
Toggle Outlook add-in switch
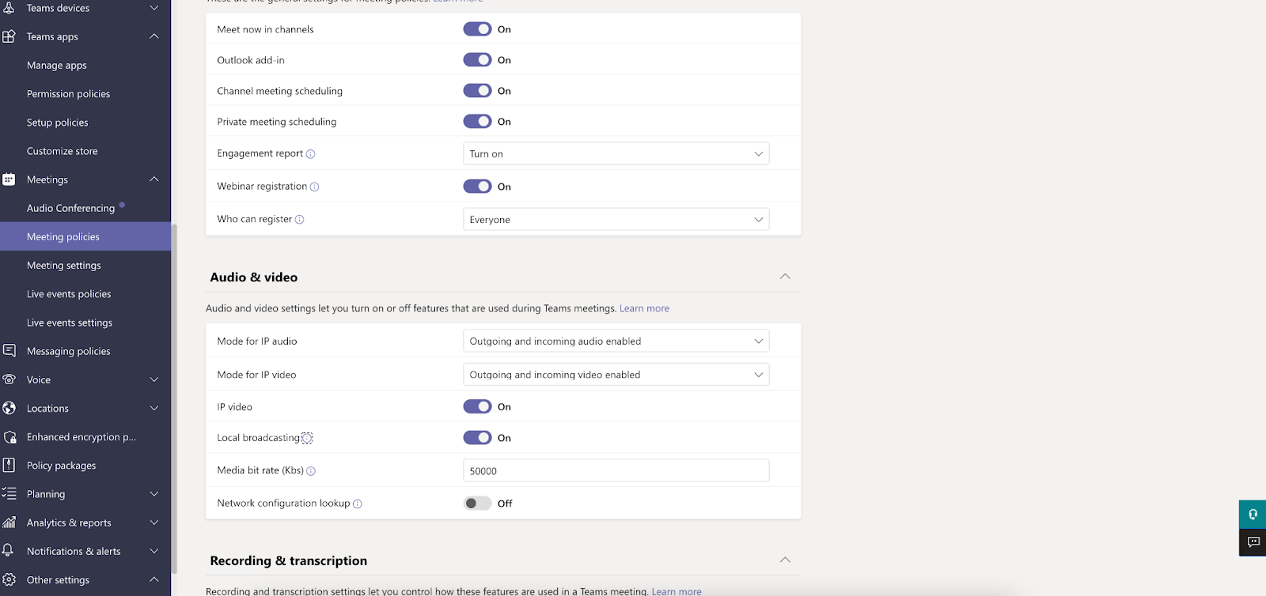[477, 60]
